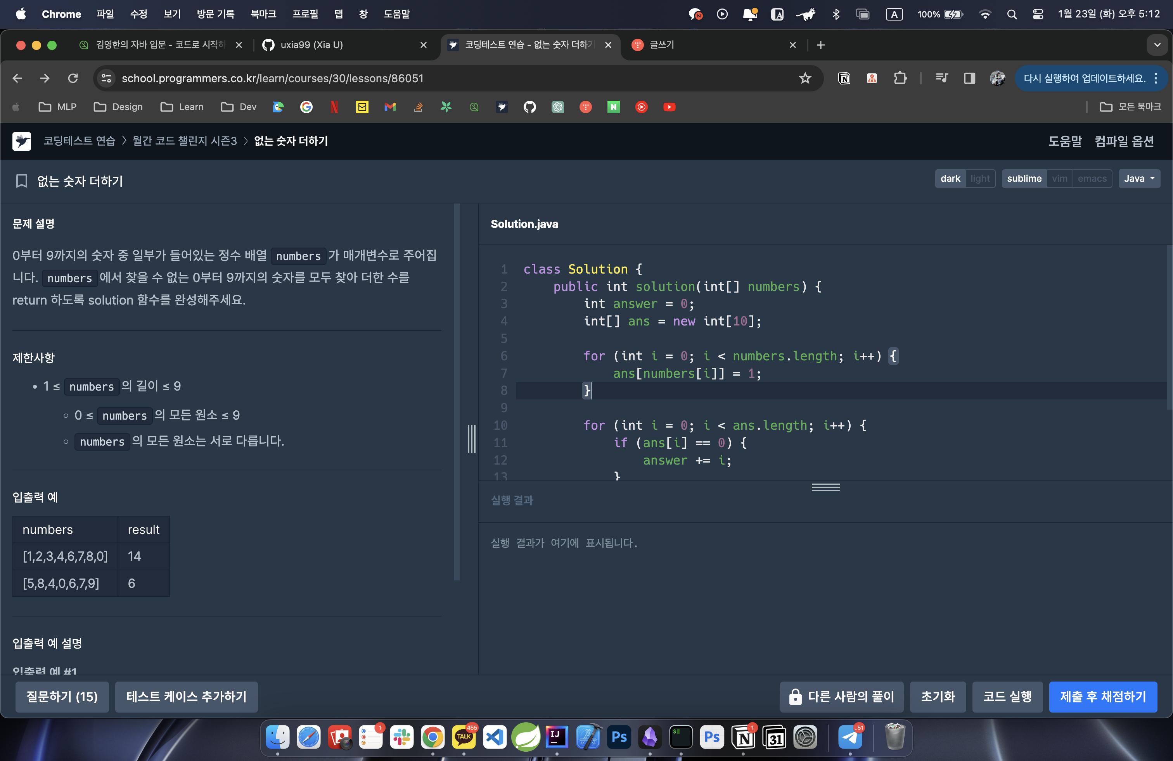This screenshot has width=1173, height=761.
Task: Open the Learn bookmarks folder
Action: click(x=182, y=107)
